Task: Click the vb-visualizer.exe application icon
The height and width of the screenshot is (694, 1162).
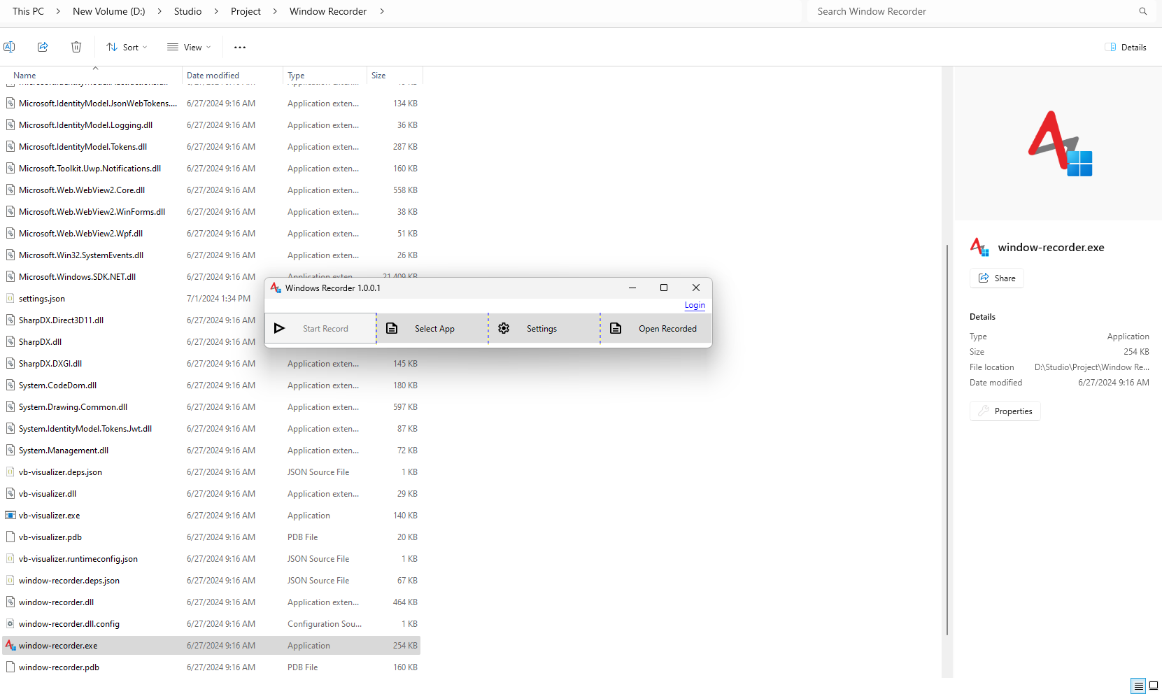Action: click(x=10, y=515)
